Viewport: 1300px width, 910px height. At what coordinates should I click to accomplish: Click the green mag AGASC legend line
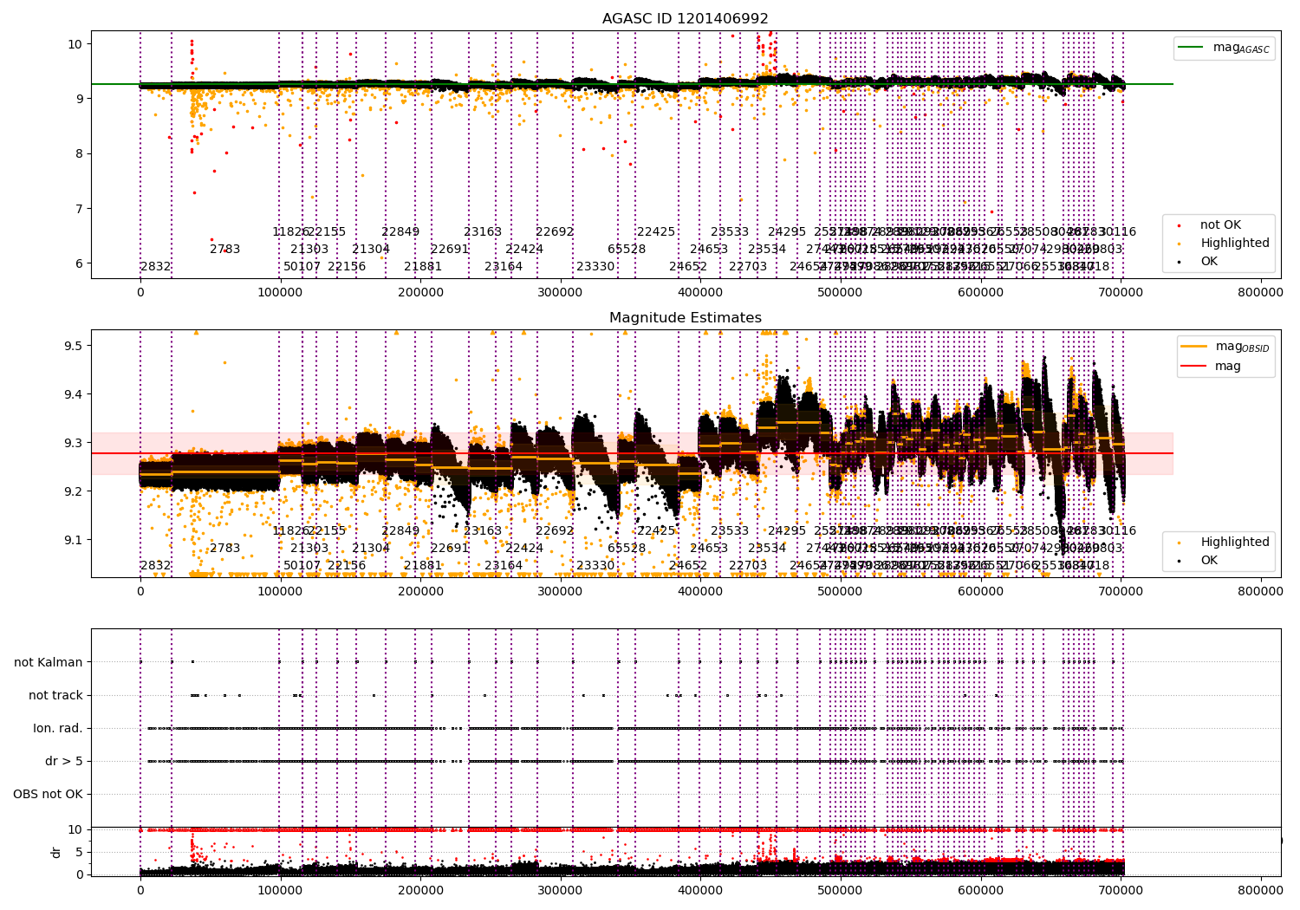pos(1193,48)
